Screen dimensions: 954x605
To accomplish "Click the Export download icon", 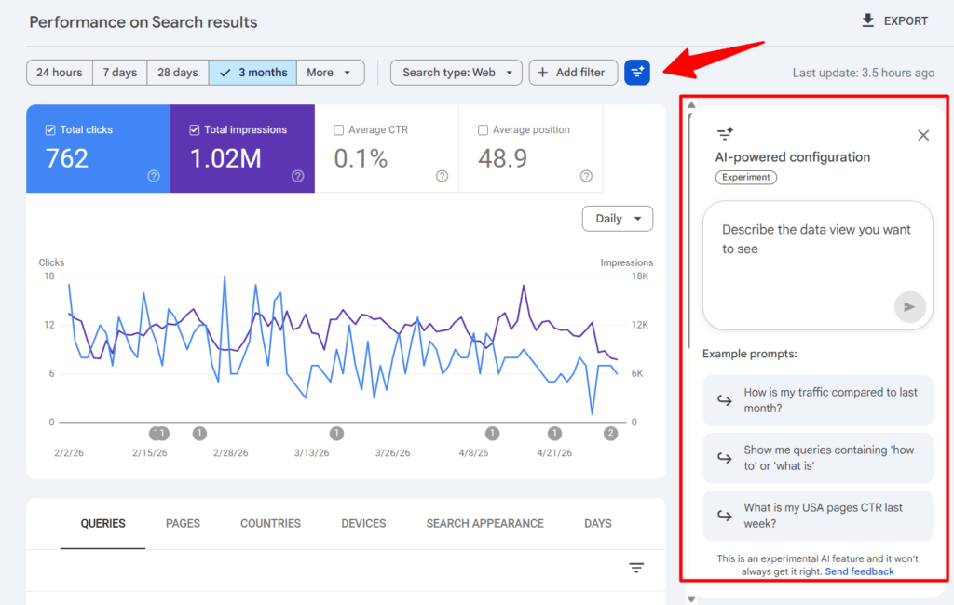I will 868,20.
